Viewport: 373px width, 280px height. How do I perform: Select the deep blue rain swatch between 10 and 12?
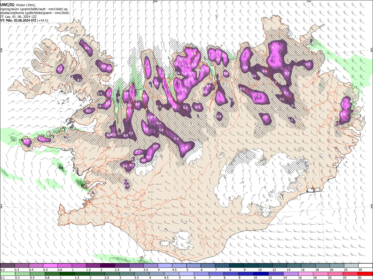pyautogui.click(x=261, y=274)
